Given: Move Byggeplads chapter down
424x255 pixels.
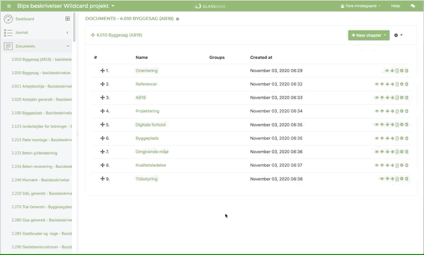Looking at the screenshot, I should click(387, 138).
